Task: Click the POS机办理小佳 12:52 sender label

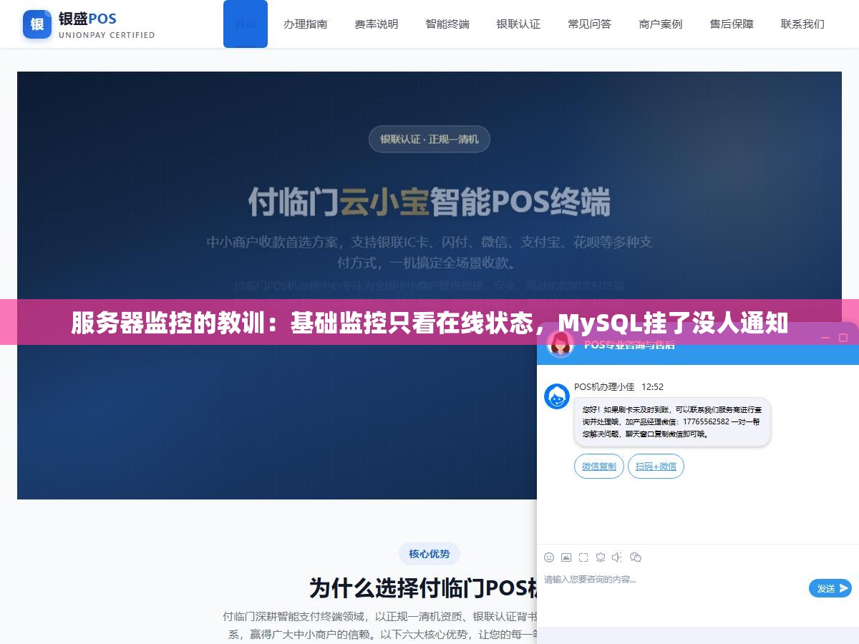Action: pos(618,387)
